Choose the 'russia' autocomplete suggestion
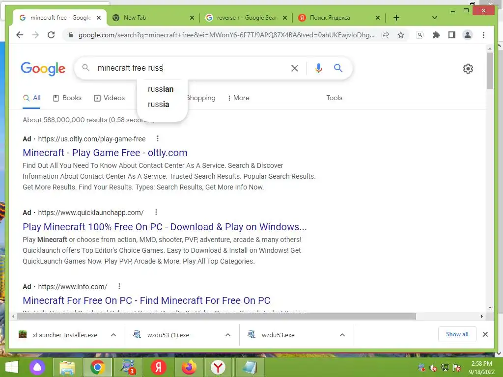Viewport: 503px width, 377px height. click(x=159, y=105)
